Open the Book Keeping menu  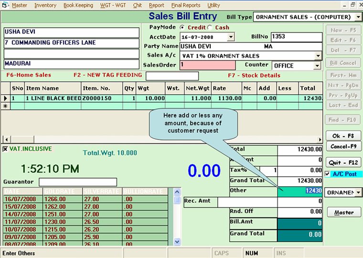pyautogui.click(x=78, y=5)
